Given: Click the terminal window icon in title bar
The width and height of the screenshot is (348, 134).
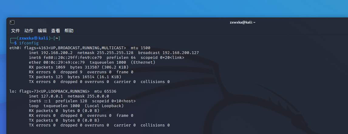Looking at the screenshot, I should (12, 22).
